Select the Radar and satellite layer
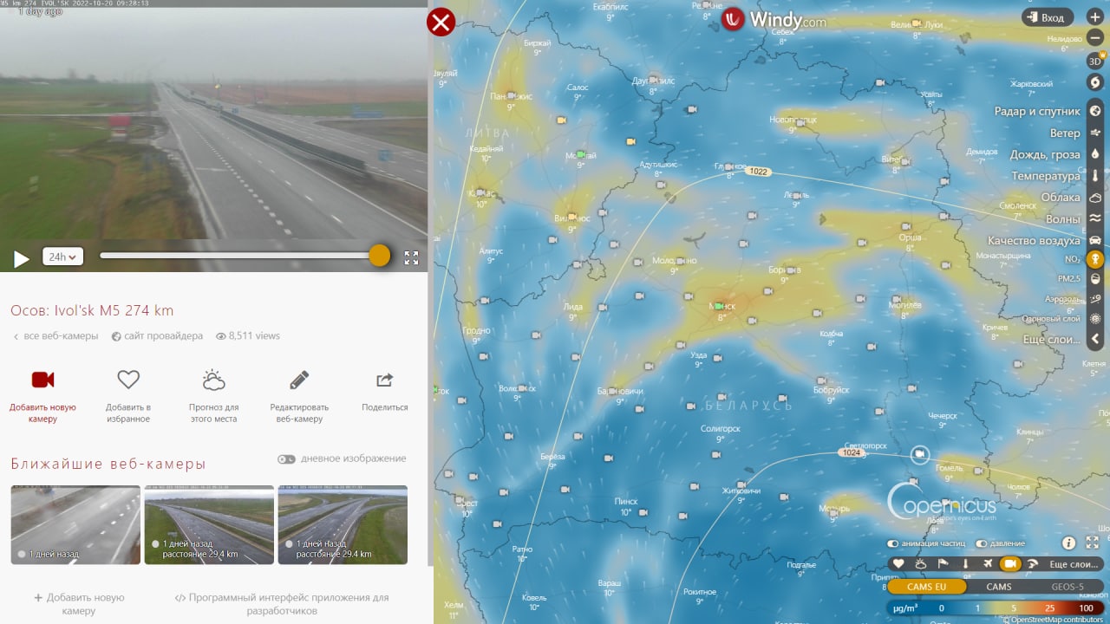 pos(1037,111)
